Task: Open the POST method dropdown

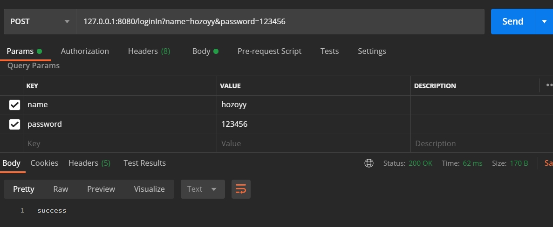Action: pyautogui.click(x=40, y=21)
